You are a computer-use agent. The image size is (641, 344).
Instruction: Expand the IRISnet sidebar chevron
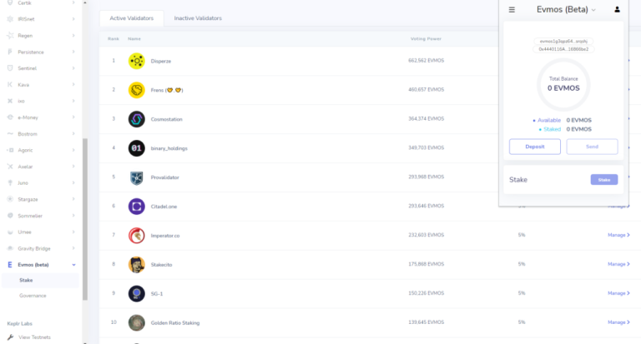tap(73, 19)
